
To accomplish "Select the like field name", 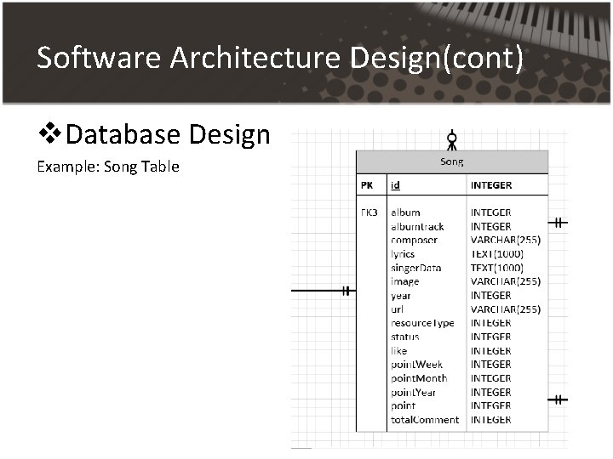I will (x=398, y=351).
